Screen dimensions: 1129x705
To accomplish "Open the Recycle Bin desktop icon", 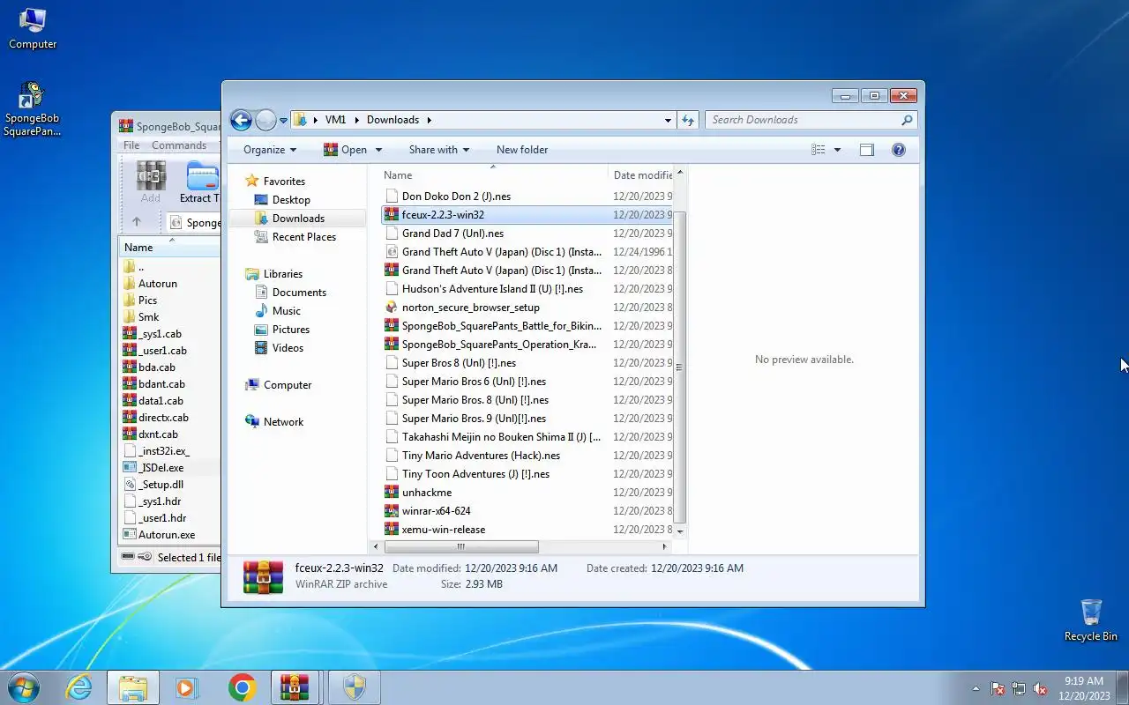I will point(1091,620).
